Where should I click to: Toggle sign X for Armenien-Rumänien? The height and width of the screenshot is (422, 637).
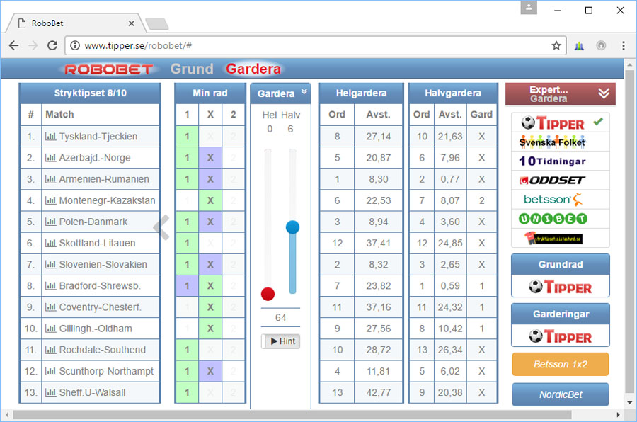point(210,179)
